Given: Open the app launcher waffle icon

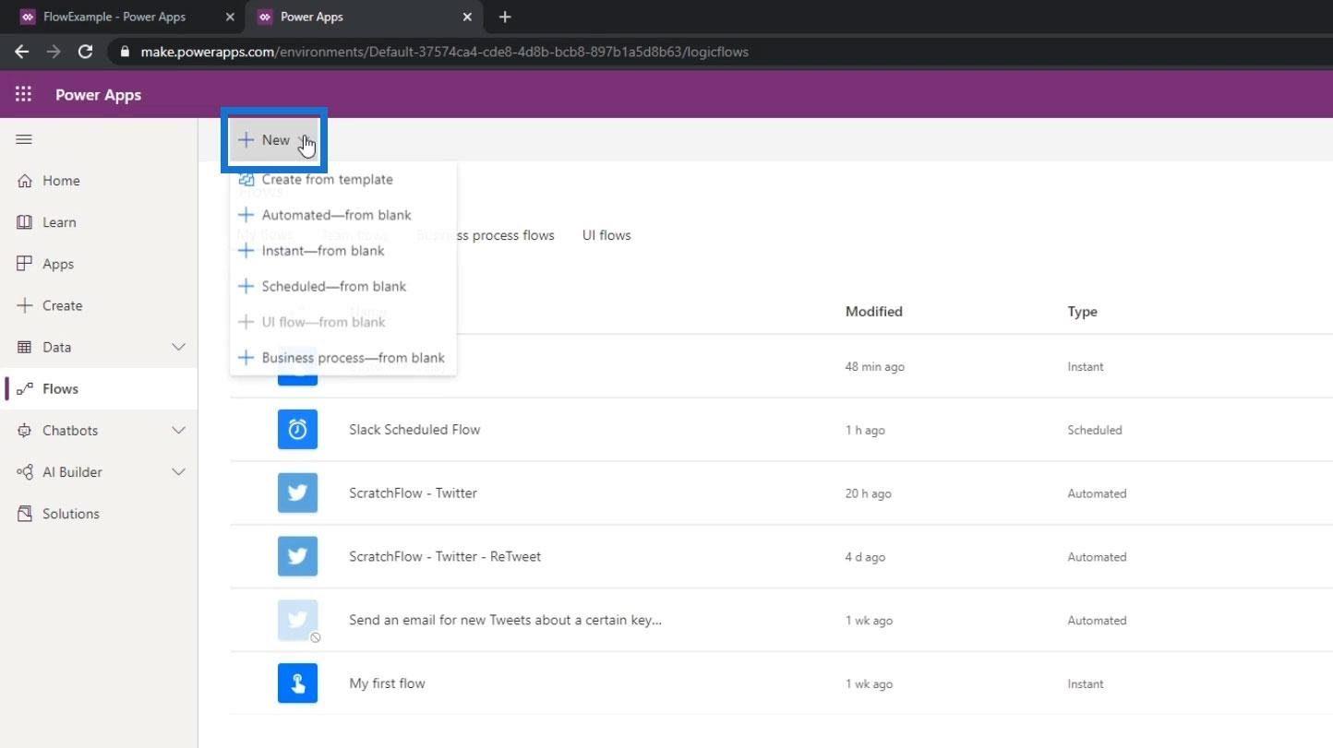Looking at the screenshot, I should coord(23,94).
